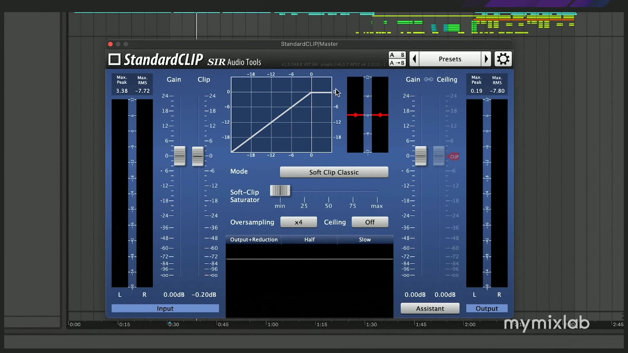
Task: Click input gain value 0.00dB
Action: [174, 294]
